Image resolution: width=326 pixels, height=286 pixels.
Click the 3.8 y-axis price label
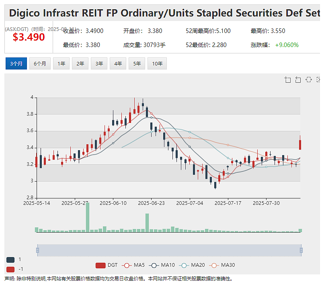coord(30,114)
